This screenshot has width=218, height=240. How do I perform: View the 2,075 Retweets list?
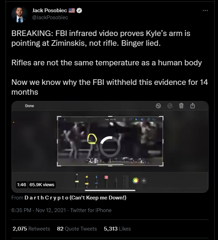click(x=31, y=229)
